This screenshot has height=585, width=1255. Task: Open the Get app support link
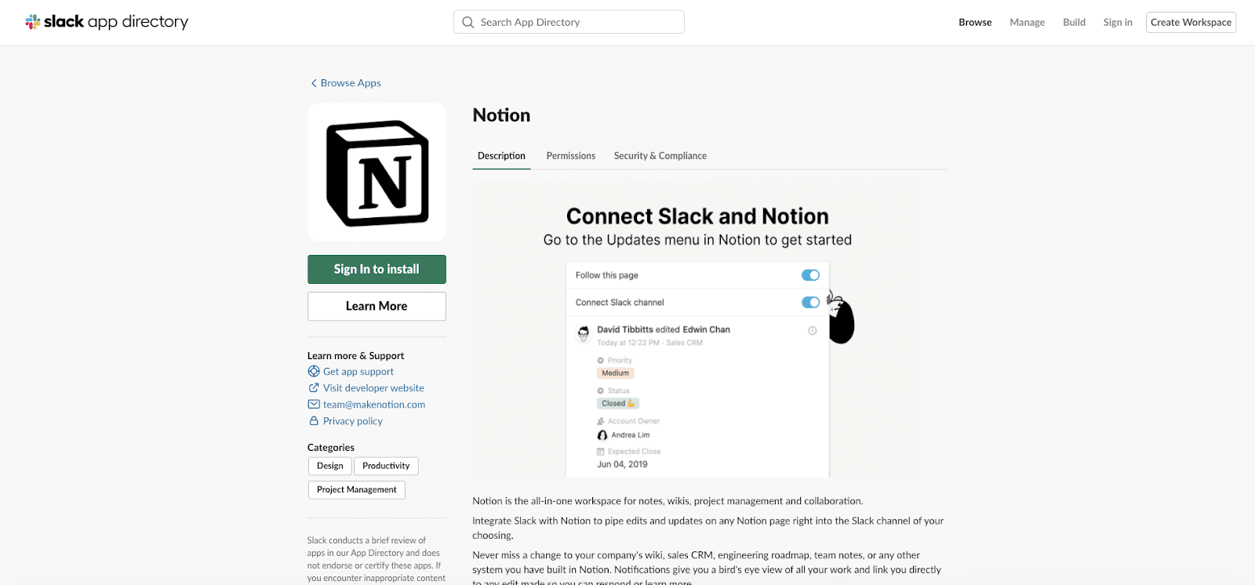point(358,372)
